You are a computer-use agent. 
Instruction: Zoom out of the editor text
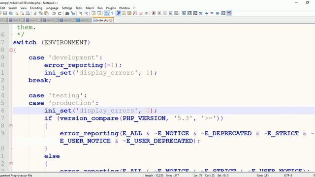(x=86, y=13)
